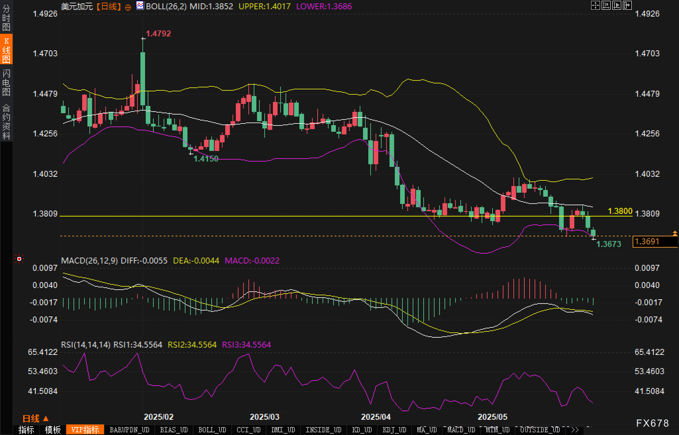Expand more indicators with the >> arrow
This screenshot has width=679, height=435.
[x=575, y=430]
